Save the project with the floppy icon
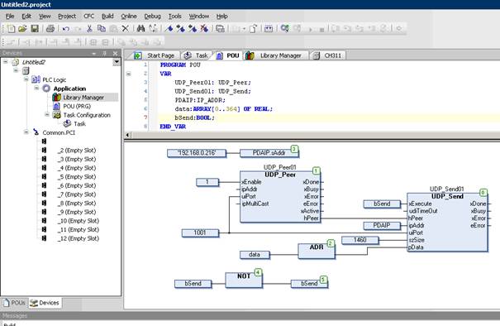Screen dimensions: 500x326 click(x=35, y=29)
